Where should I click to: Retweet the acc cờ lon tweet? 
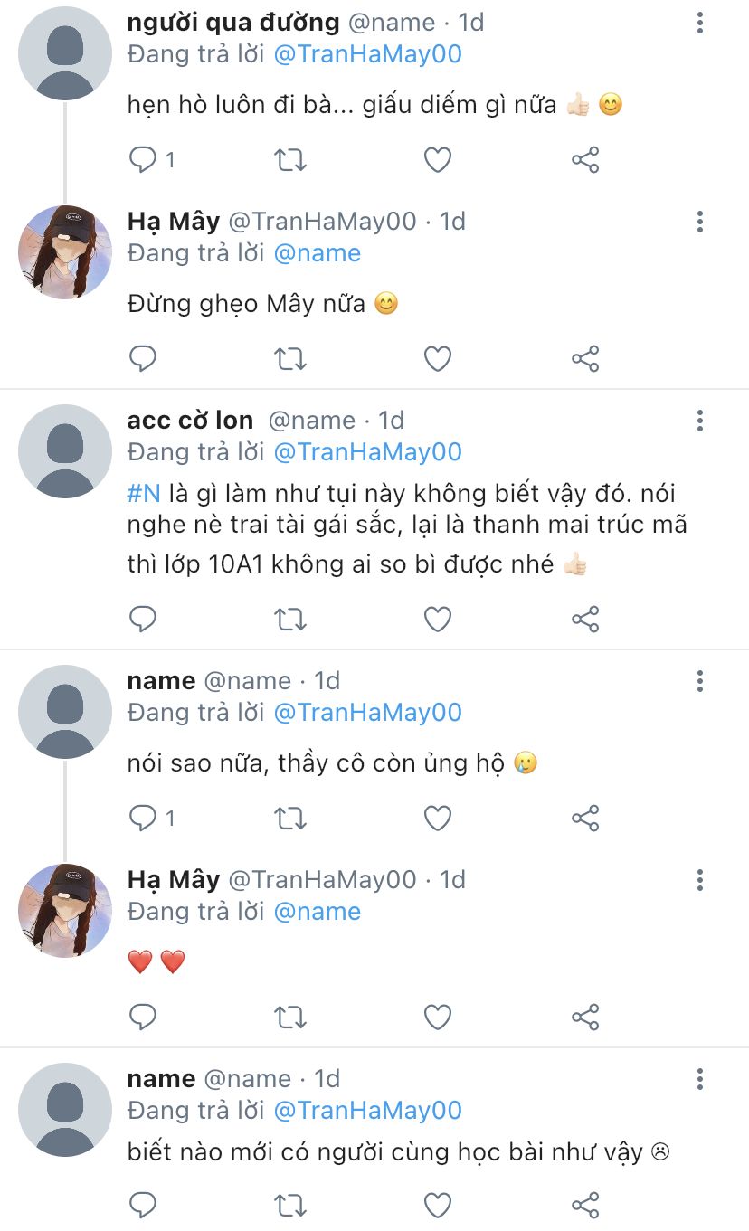290,620
